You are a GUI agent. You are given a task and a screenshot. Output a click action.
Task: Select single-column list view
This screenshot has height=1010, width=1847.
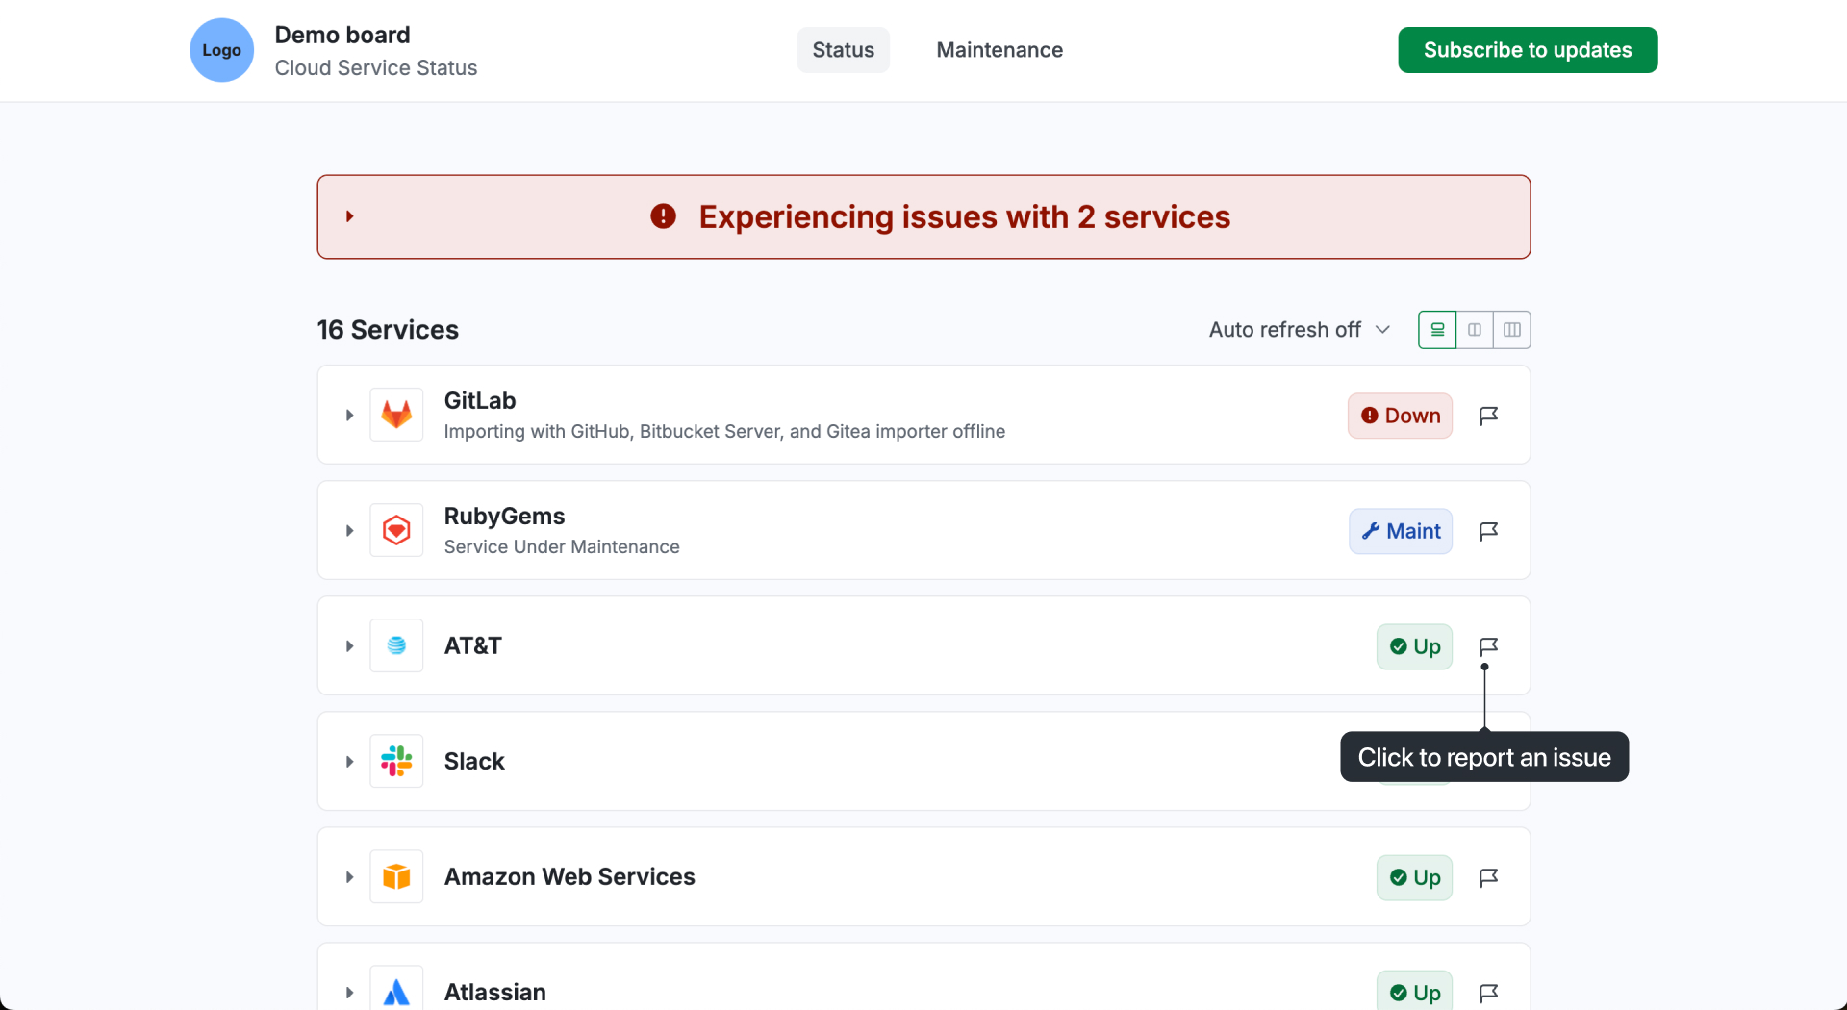pyautogui.click(x=1437, y=330)
